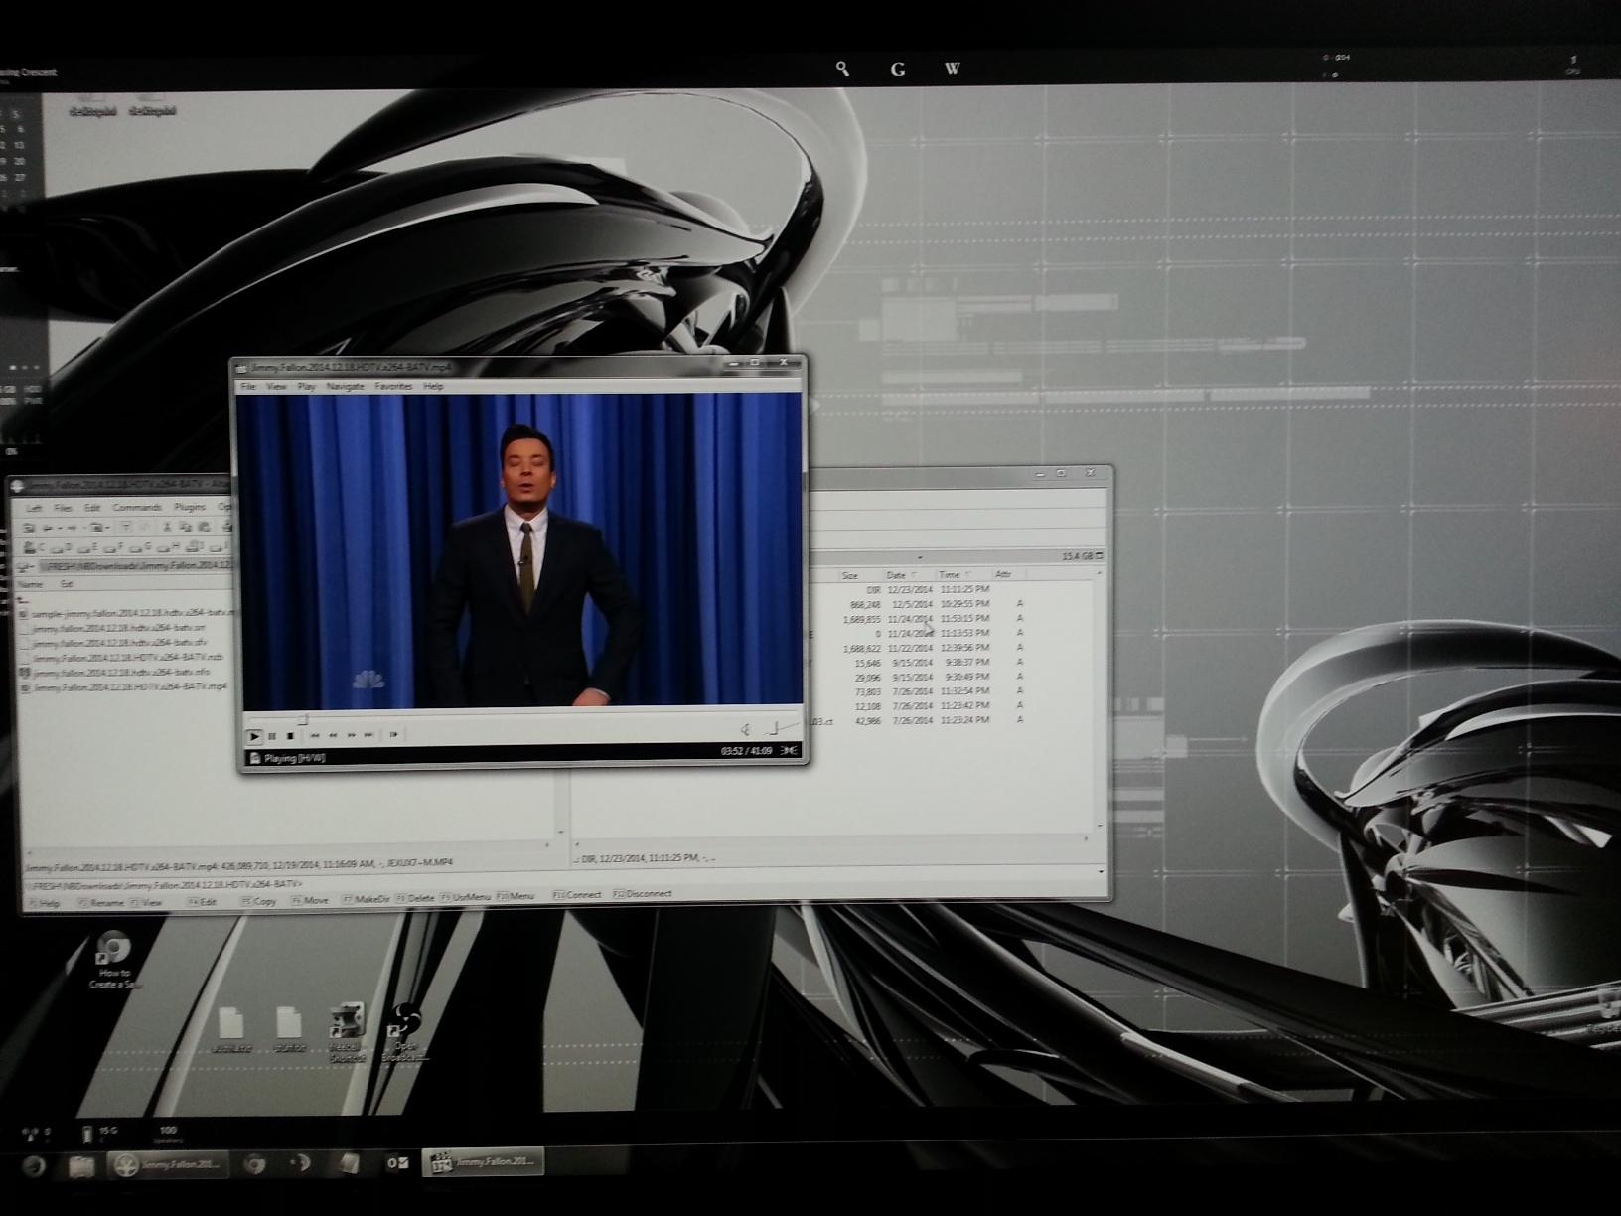
Task: Open the Open Broadcaster desktop shortcut
Action: point(405,1033)
